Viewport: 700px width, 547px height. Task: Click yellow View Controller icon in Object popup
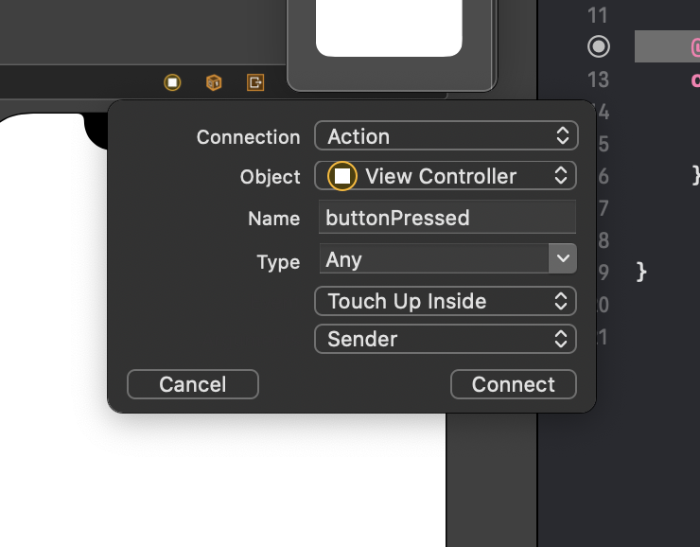(341, 176)
